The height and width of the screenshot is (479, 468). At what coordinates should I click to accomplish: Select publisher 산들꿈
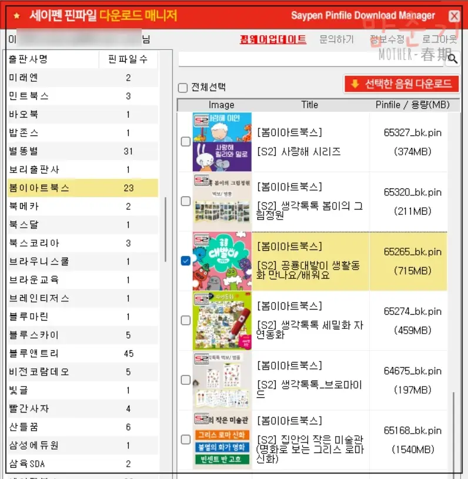[x=82, y=427]
